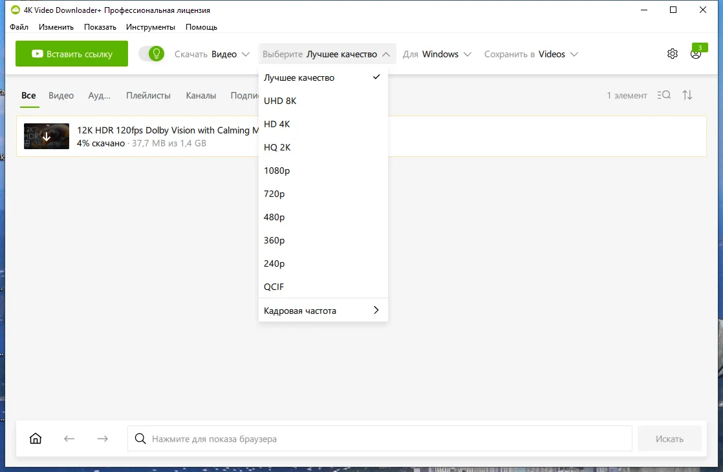Click the downloading video thumbnail
723x472 pixels.
point(47,136)
